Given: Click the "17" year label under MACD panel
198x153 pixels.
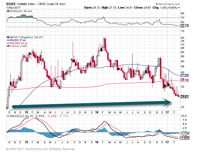Looking at the screenshot, I should pos(167,142).
